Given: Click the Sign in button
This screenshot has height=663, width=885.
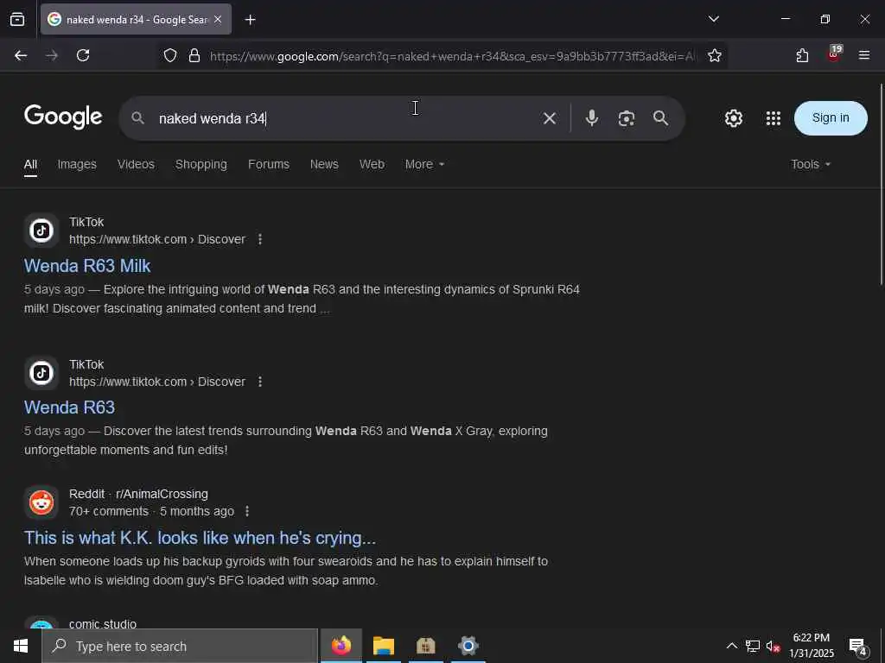Looking at the screenshot, I should (831, 117).
